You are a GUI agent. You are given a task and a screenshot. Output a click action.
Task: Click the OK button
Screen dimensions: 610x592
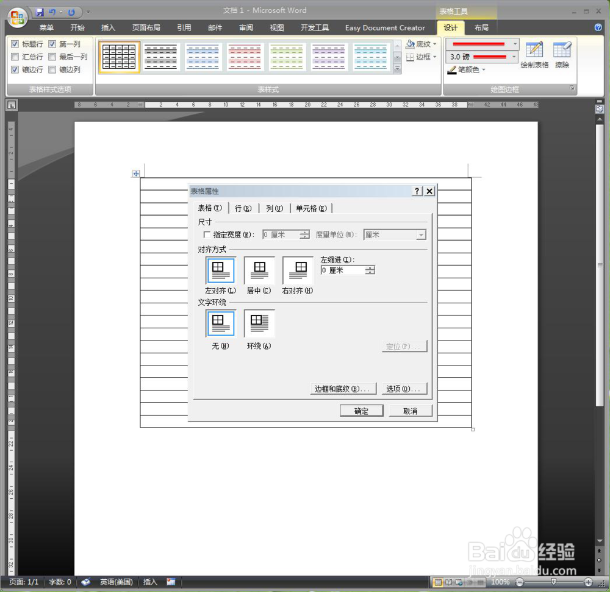(361, 411)
